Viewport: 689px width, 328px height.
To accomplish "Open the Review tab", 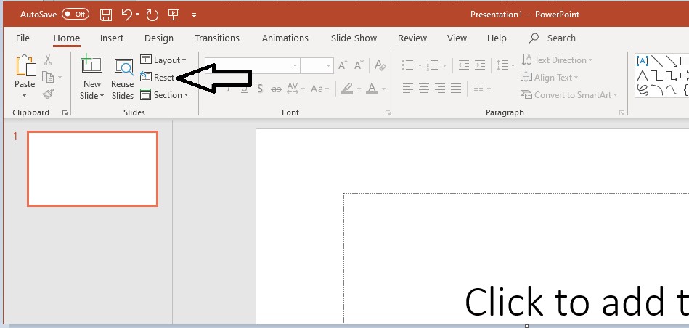I will 412,38.
